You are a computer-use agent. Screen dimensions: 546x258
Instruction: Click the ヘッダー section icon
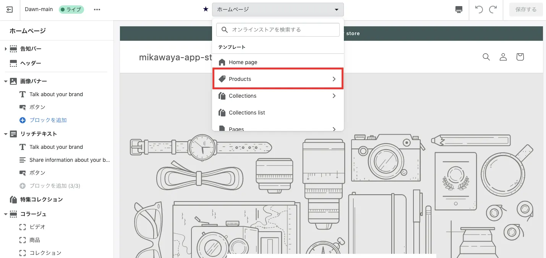(x=13, y=63)
